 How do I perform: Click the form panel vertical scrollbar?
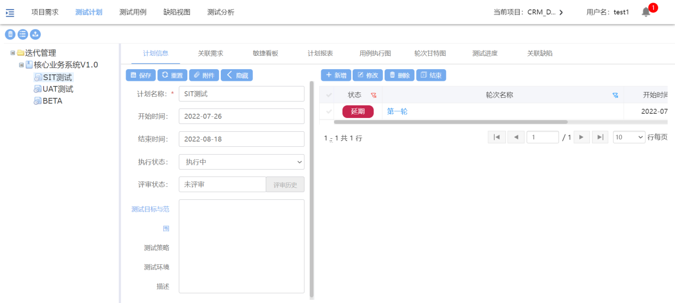[312, 189]
